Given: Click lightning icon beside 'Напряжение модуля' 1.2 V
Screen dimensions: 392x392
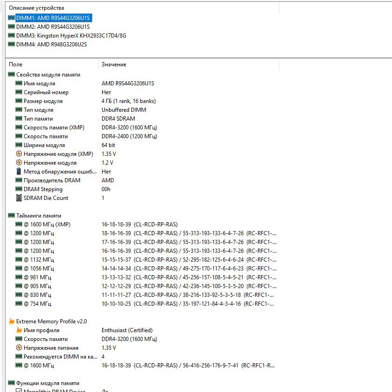Looking at the screenshot, I should (x=19, y=162).
